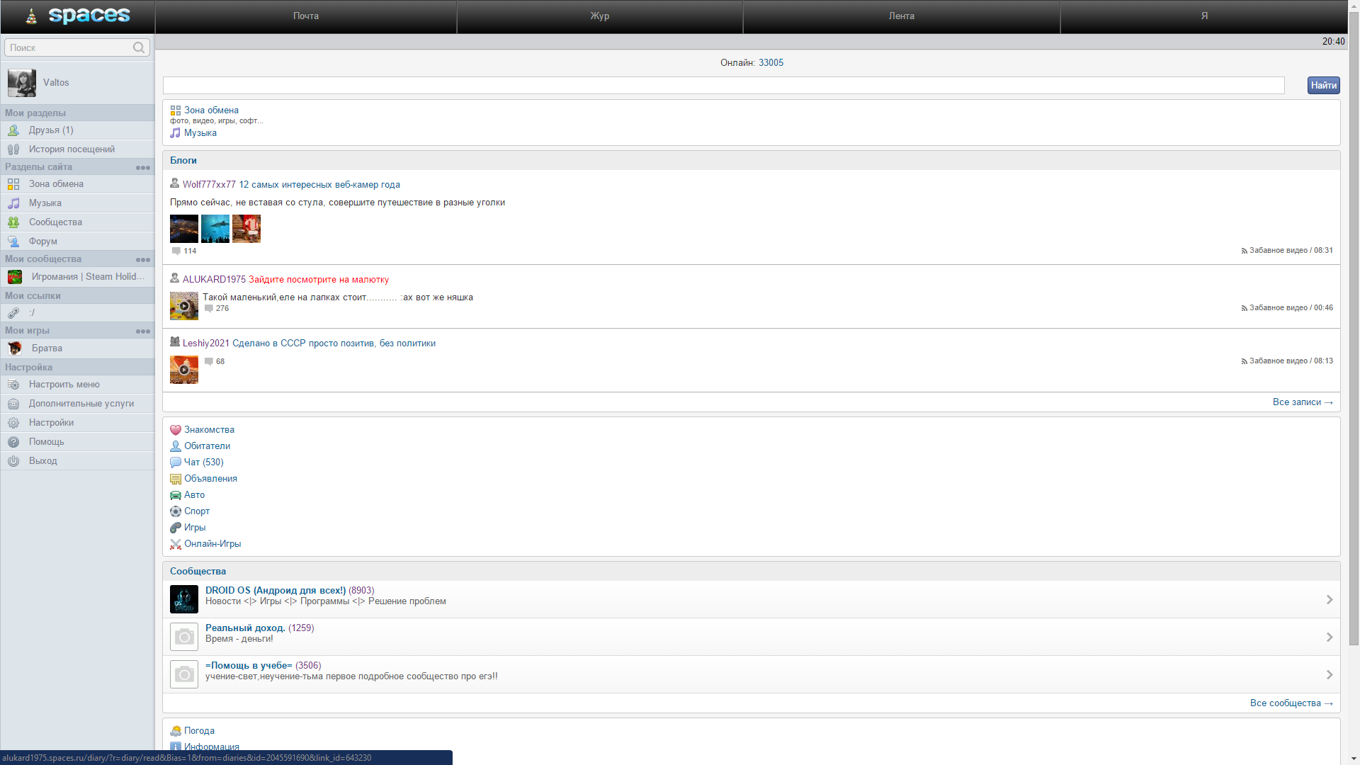The image size is (1360, 765).
Task: Expand options for Мои игры
Action: (x=143, y=331)
